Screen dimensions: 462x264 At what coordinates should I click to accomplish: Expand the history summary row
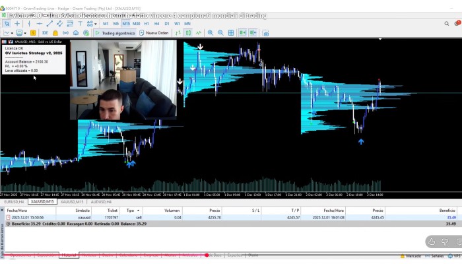pos(8,224)
